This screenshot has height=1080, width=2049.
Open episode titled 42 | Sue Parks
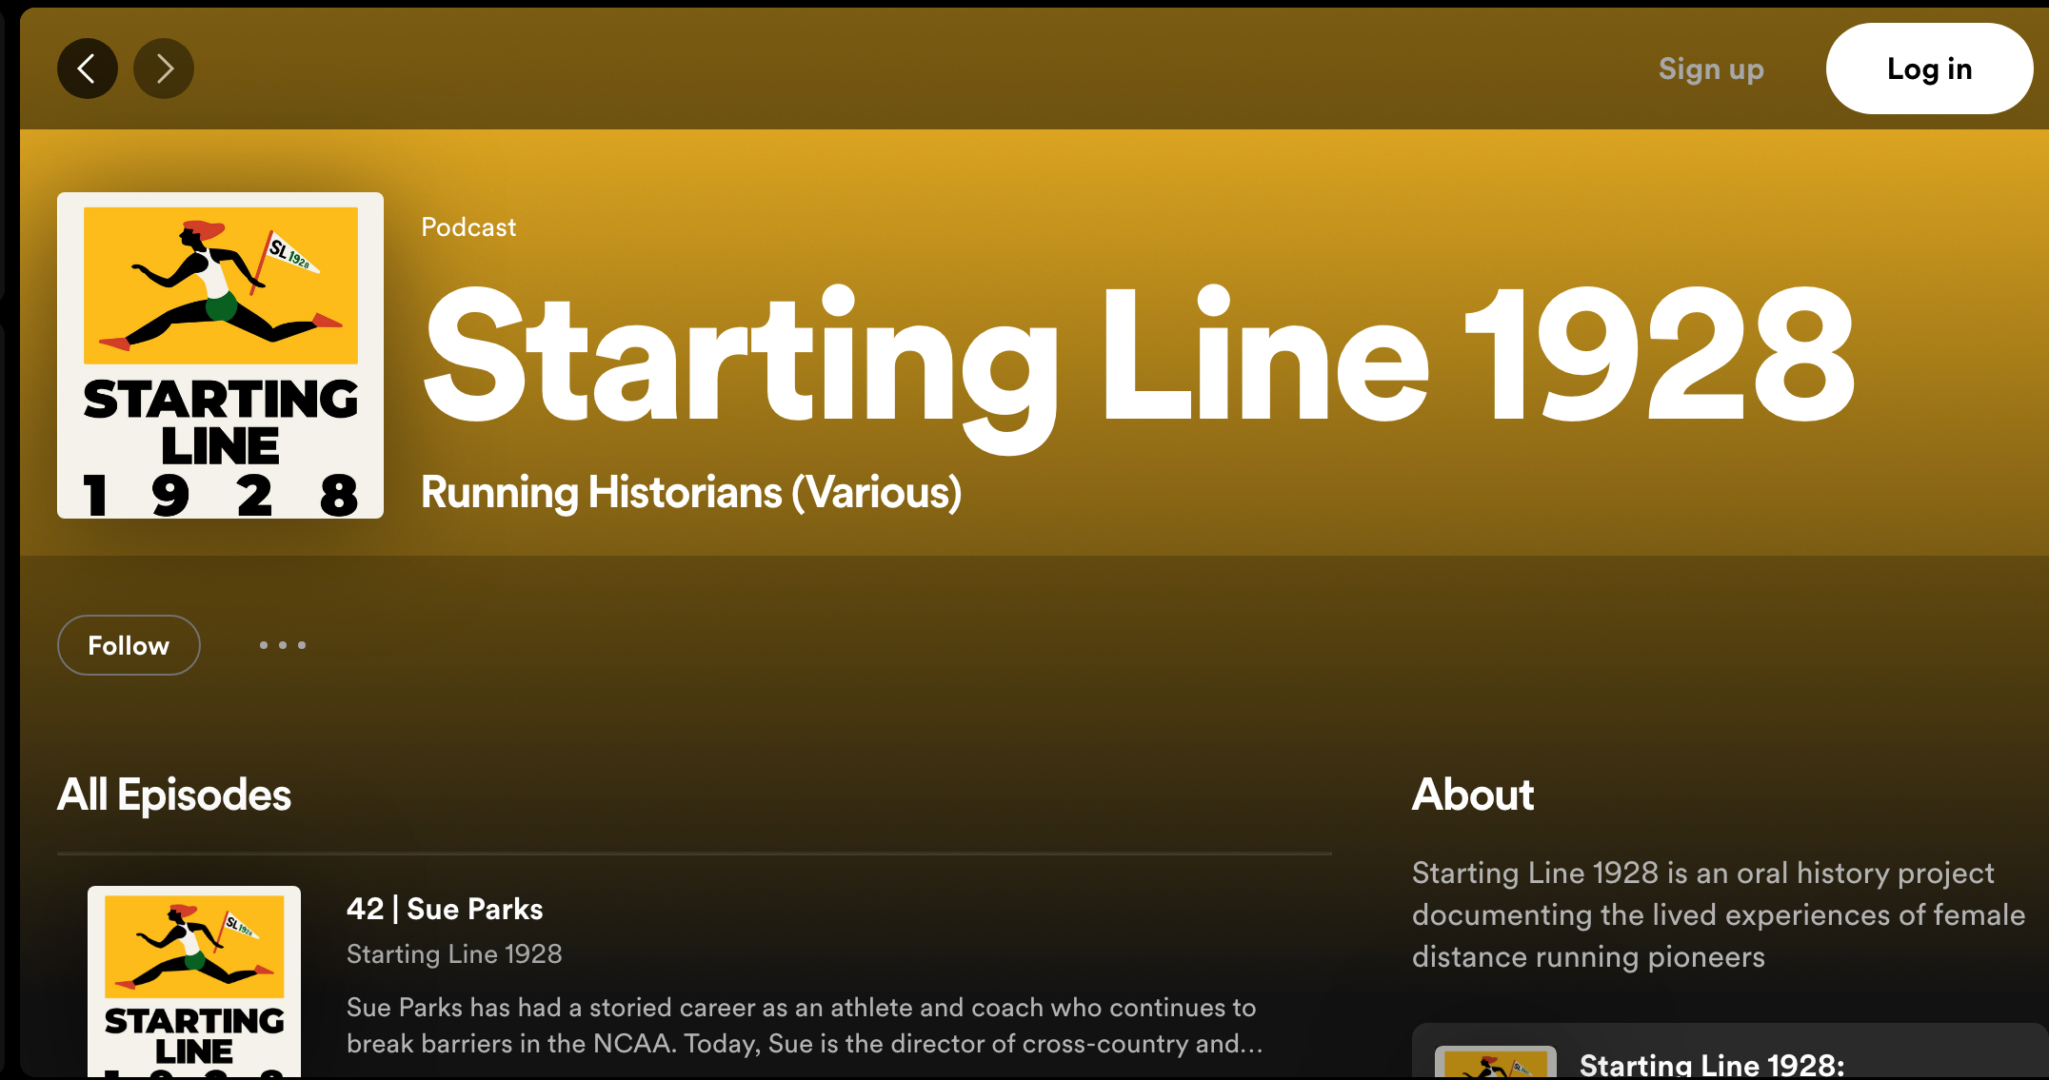(x=445, y=909)
